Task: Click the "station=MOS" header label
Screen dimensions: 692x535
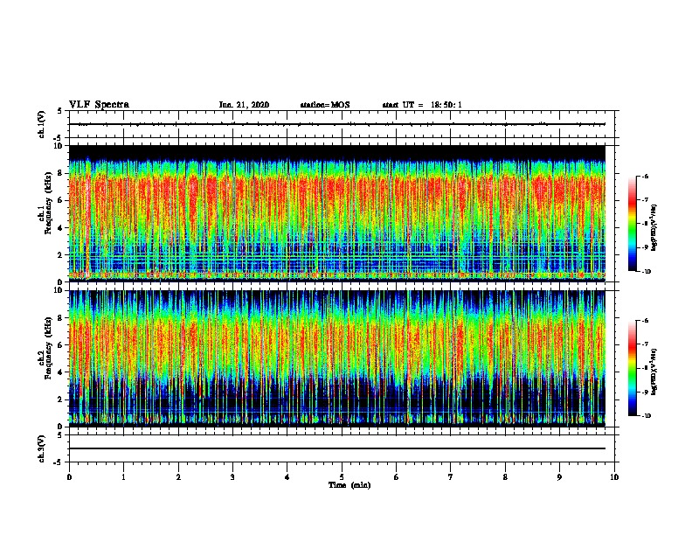Action: tap(325, 105)
